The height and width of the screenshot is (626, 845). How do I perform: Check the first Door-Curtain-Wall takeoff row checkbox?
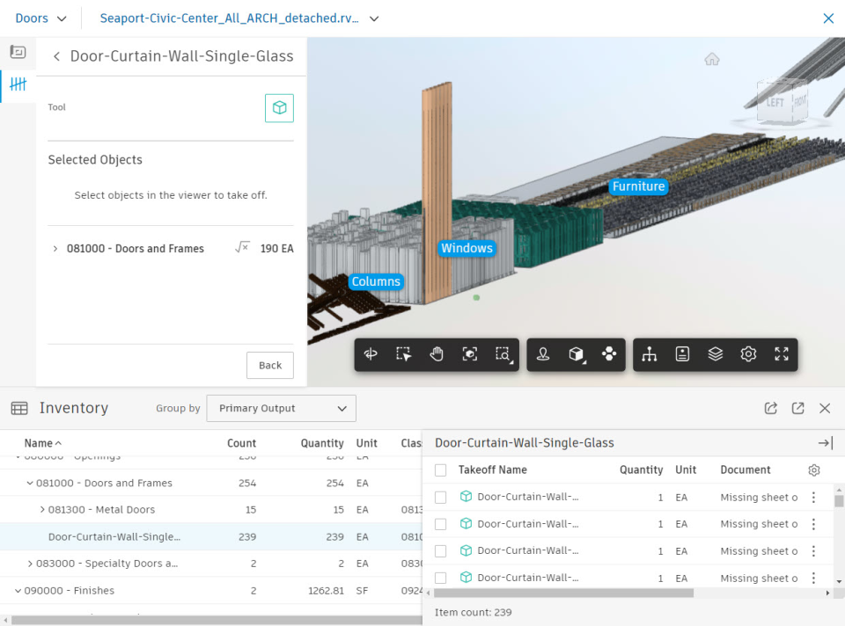(440, 496)
